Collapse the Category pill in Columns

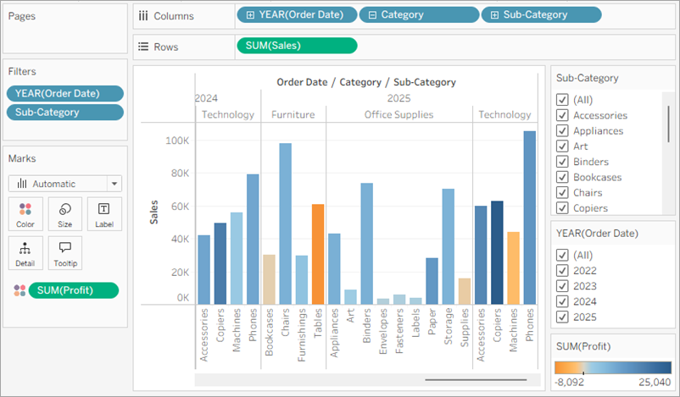pos(372,15)
